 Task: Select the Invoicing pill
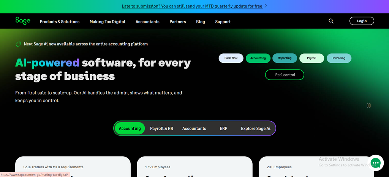[x=339, y=58]
